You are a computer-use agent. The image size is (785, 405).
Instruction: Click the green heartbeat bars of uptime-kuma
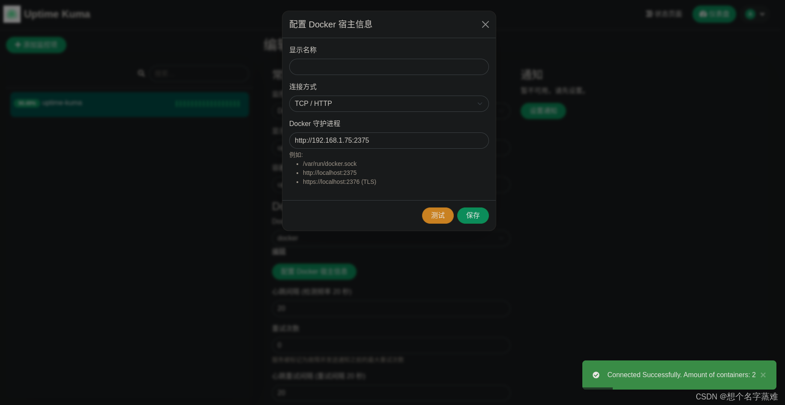[207, 103]
